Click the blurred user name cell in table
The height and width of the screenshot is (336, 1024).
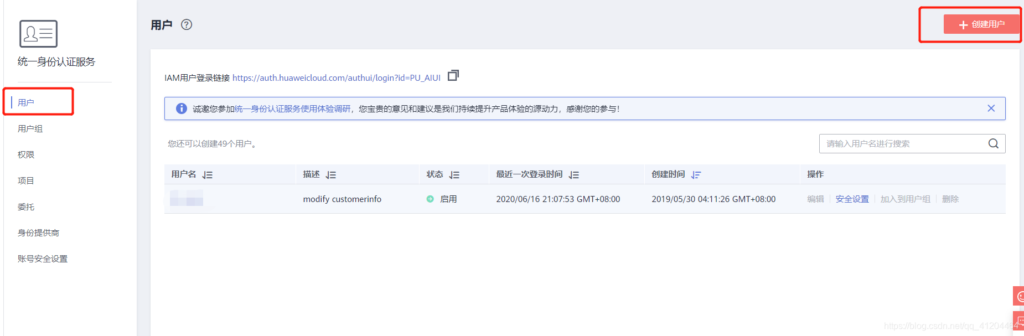point(187,198)
